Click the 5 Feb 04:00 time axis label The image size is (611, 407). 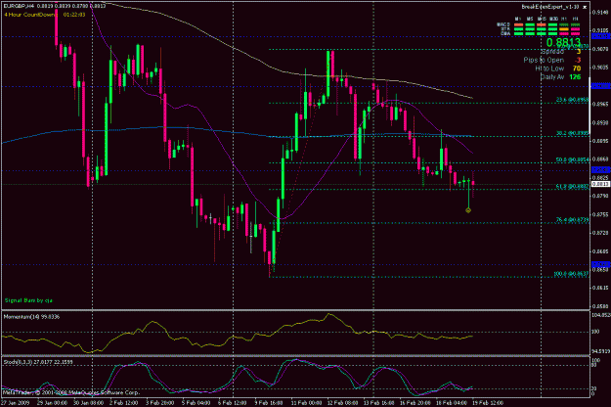pyautogui.click(x=196, y=403)
